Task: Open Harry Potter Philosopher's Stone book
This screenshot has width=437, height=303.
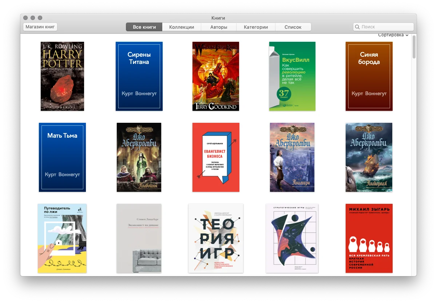Action: (x=62, y=76)
